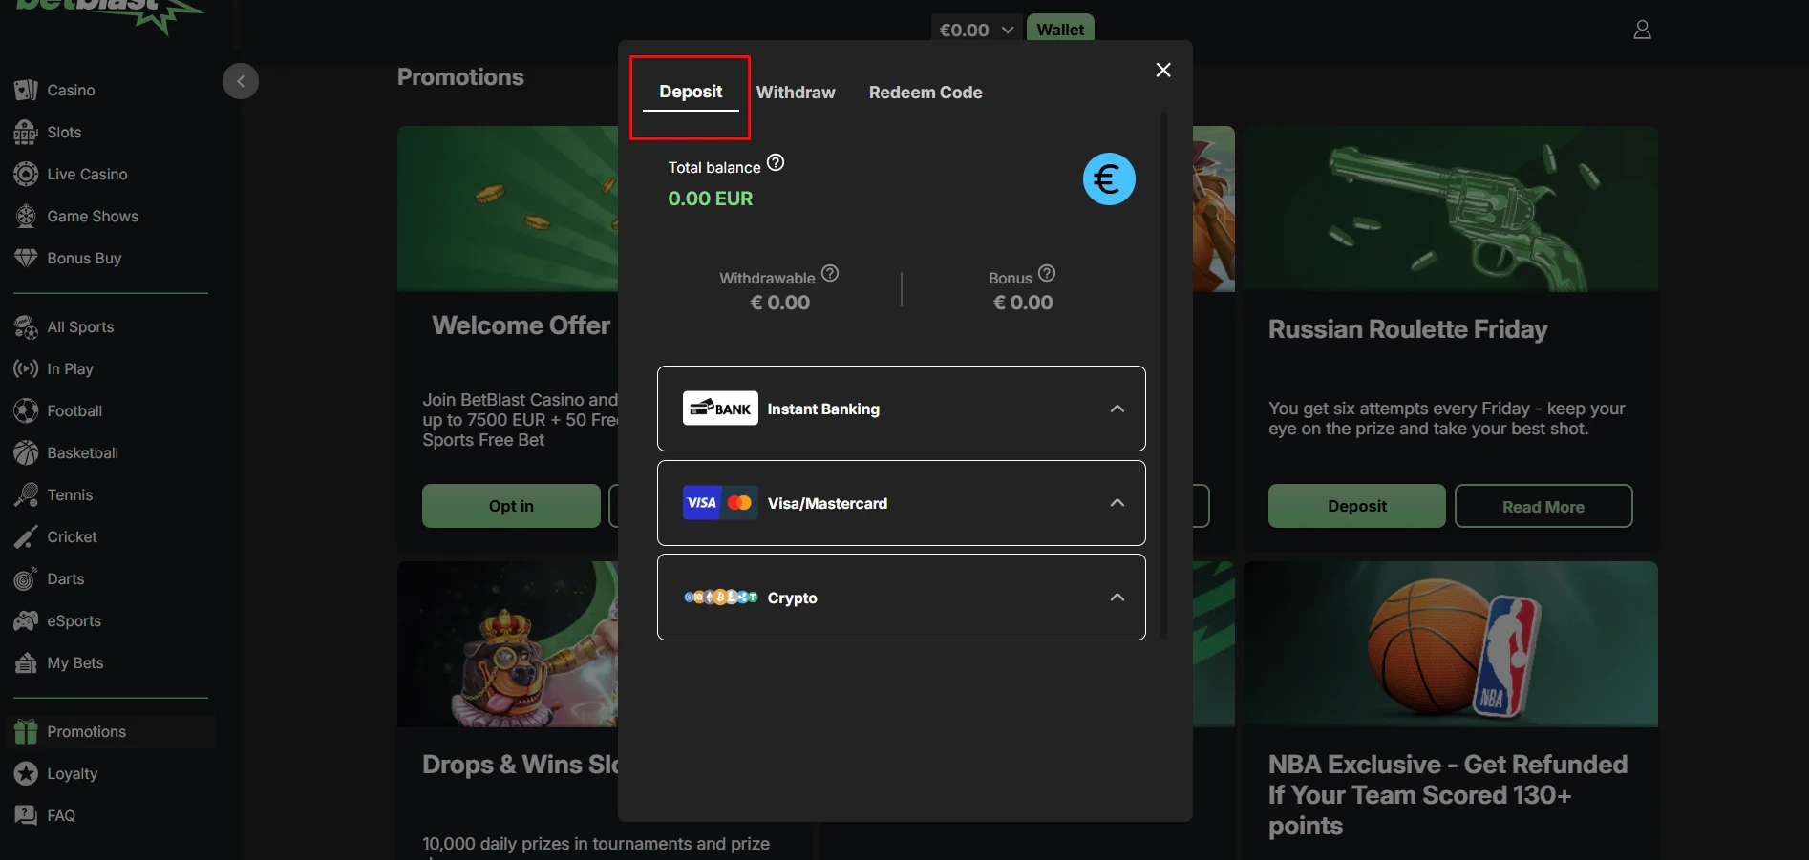Click the Promotions page heading
Image resolution: width=1809 pixels, height=860 pixels.
coord(460,77)
